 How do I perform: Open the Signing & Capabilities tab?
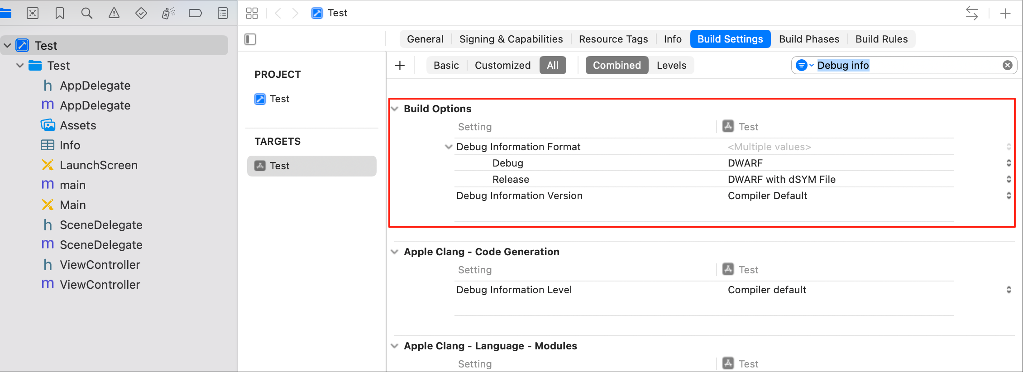click(x=511, y=39)
